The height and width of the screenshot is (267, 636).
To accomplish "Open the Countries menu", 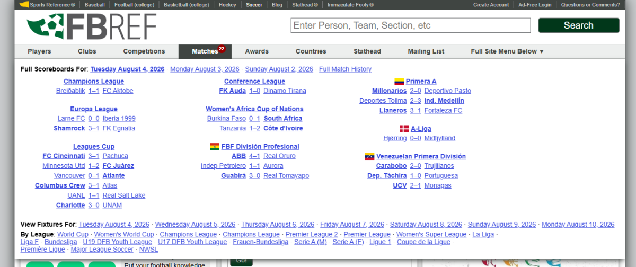I will click(x=311, y=51).
